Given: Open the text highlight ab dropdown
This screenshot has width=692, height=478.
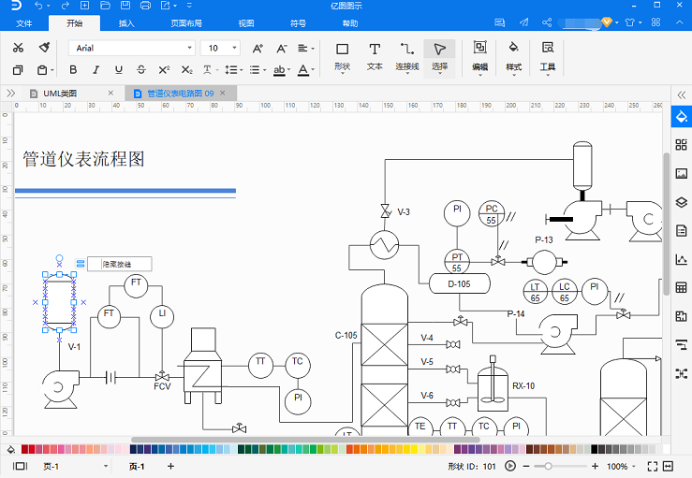Looking at the screenshot, I should tap(282, 69).
